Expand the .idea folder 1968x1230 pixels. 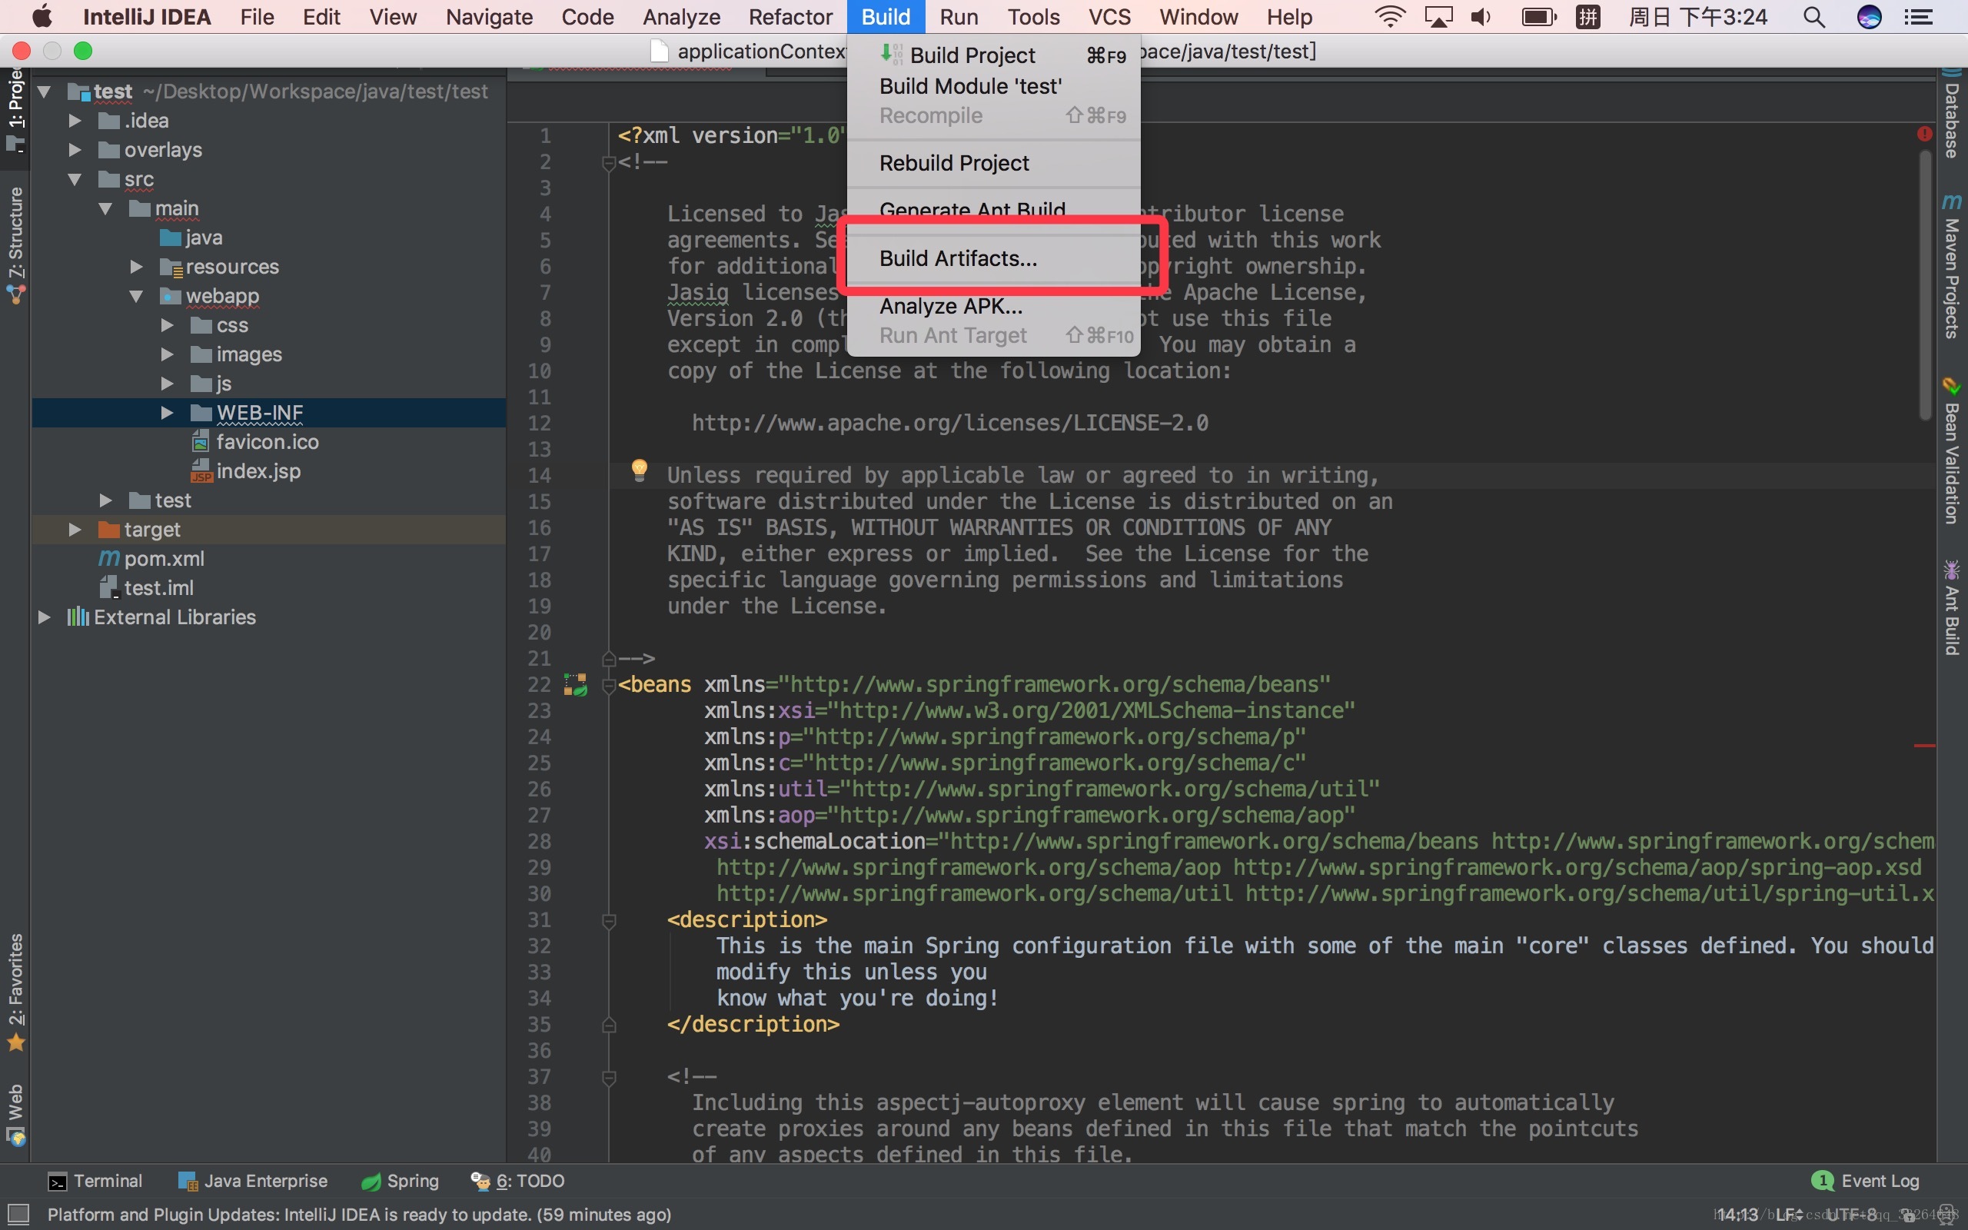pos(75,121)
